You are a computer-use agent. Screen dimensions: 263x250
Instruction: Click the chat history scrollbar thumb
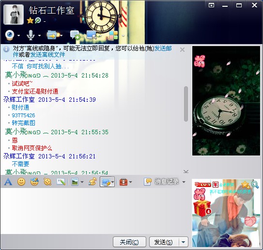tap(186, 104)
